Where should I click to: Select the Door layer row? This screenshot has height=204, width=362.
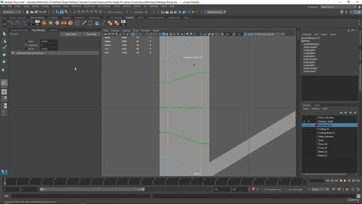click(x=330, y=140)
